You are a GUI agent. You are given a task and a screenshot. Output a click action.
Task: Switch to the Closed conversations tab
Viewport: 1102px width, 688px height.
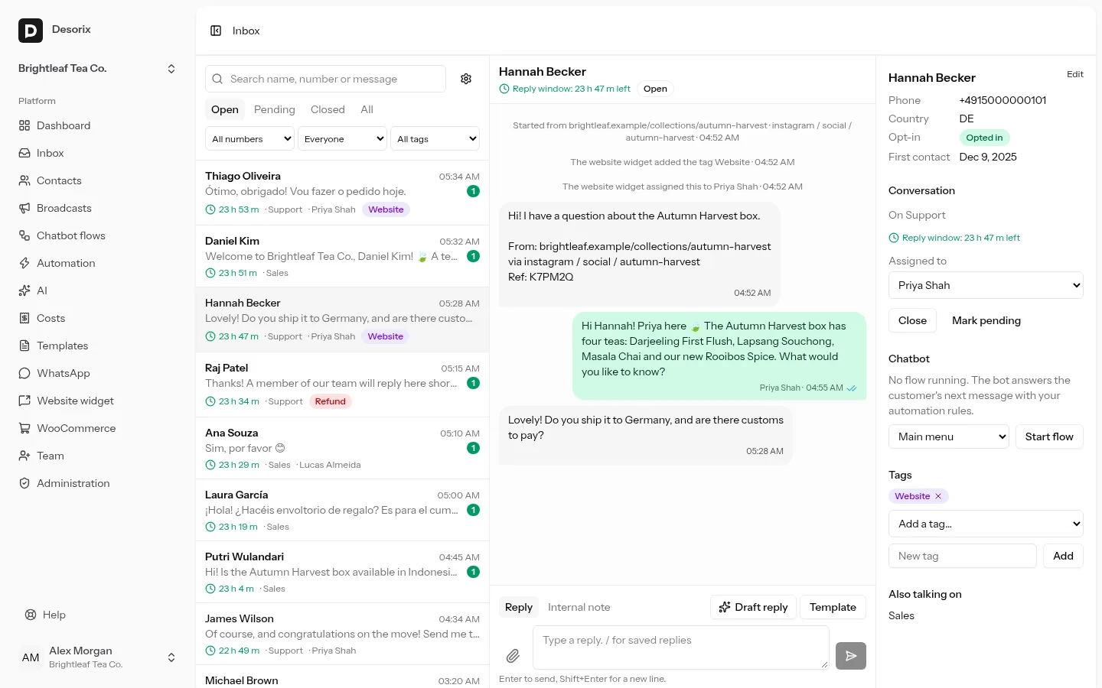coord(328,109)
